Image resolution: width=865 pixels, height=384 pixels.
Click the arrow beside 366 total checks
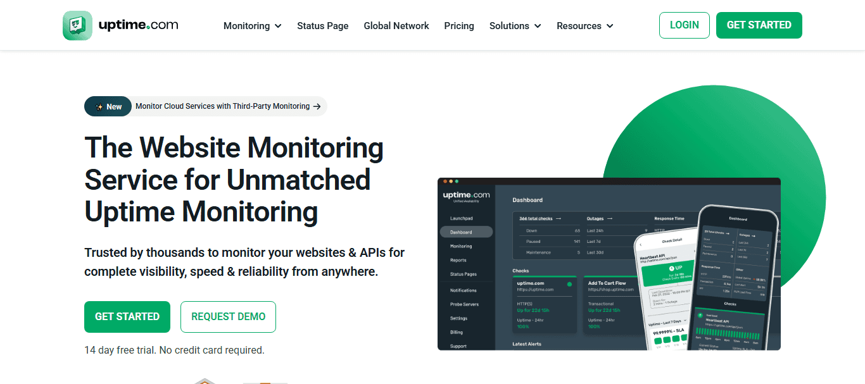pos(559,218)
